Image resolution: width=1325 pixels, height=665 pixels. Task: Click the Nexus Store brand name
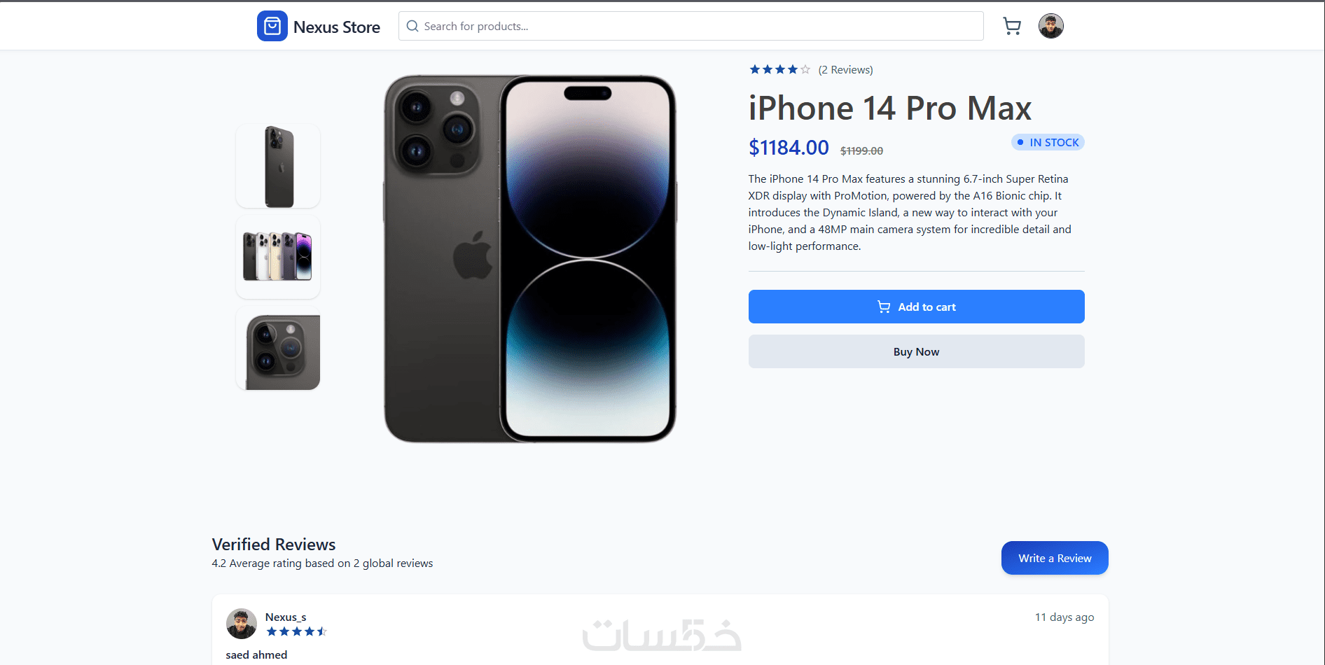[x=337, y=27]
